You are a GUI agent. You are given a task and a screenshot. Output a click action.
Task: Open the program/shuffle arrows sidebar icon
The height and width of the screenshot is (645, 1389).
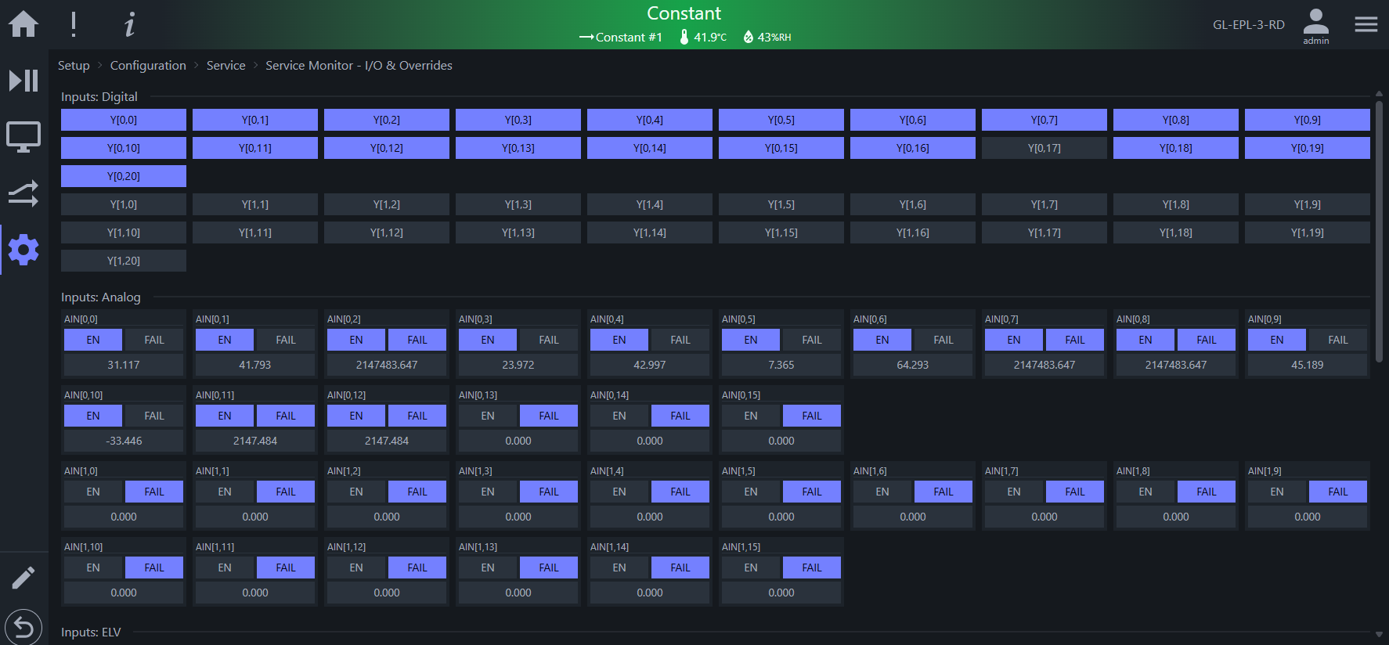(x=23, y=193)
